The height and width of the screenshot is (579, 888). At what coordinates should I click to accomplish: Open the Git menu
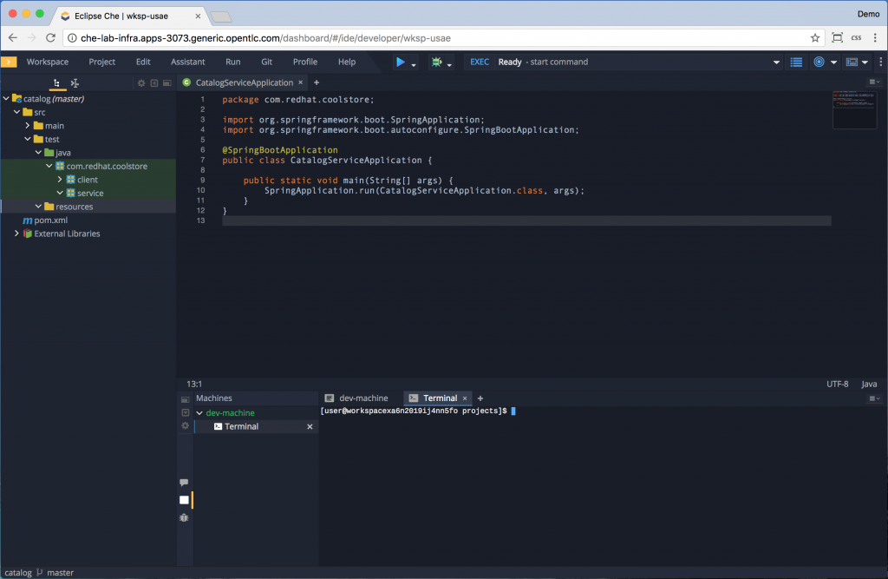pyautogui.click(x=266, y=62)
